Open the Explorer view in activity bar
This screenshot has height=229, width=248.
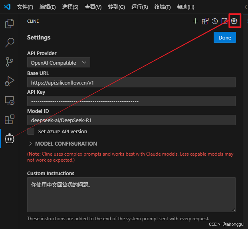pos(10,24)
